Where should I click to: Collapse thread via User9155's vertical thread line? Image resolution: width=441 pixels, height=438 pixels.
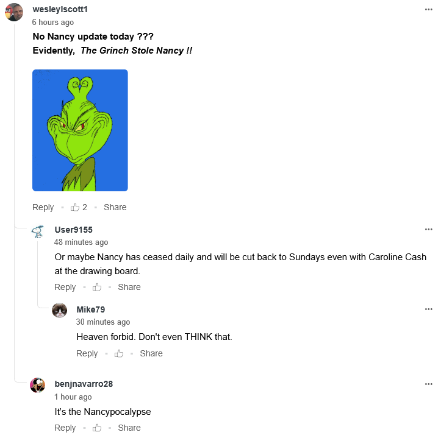click(x=38, y=274)
